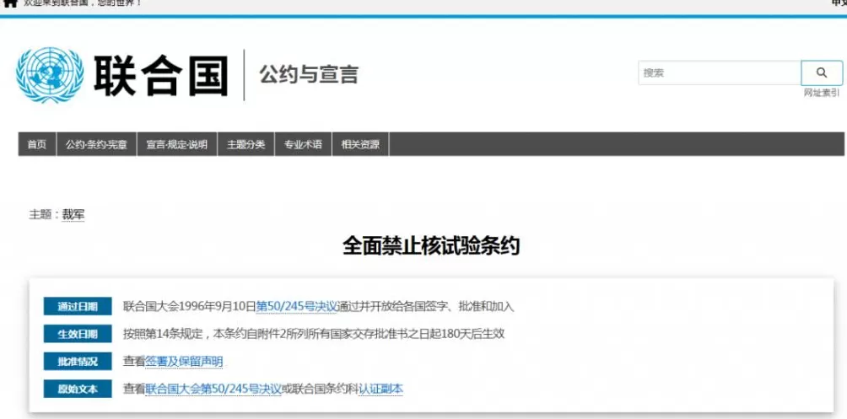Open the 网址索引 site index link
This screenshot has height=419, width=847.
click(x=822, y=93)
